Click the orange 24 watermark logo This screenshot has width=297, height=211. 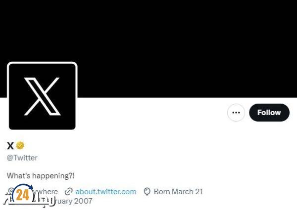[x=23, y=195]
